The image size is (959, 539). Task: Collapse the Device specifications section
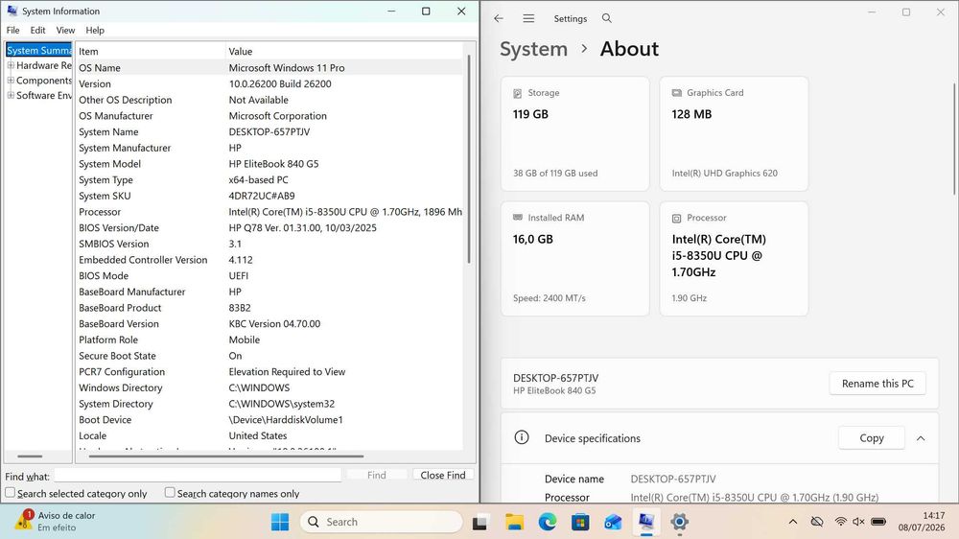pos(921,438)
